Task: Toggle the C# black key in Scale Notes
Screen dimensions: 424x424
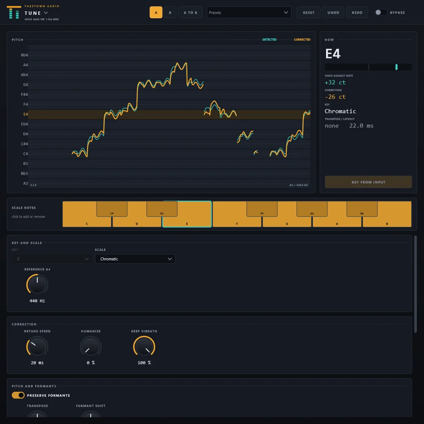Action: pos(112,209)
